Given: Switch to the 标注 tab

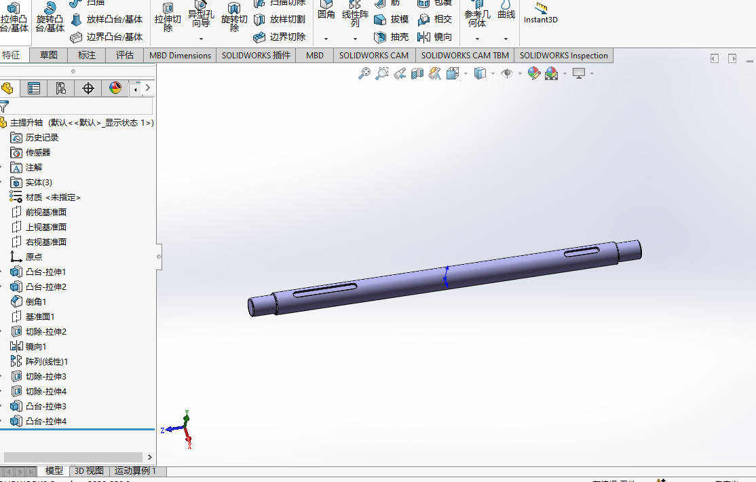Looking at the screenshot, I should pyautogui.click(x=87, y=55).
